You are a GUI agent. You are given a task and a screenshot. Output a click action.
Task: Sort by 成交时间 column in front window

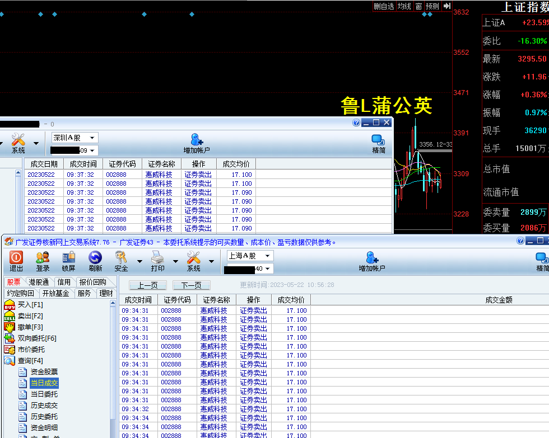click(138, 300)
